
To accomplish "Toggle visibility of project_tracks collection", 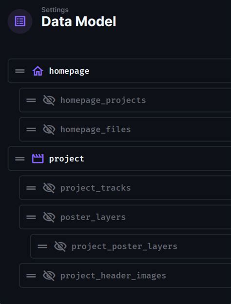I will click(x=49, y=188).
